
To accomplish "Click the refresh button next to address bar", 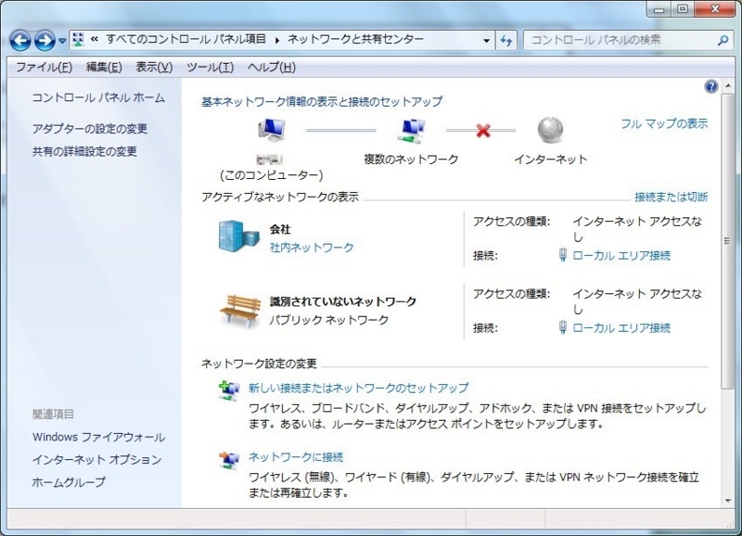I will coord(506,41).
